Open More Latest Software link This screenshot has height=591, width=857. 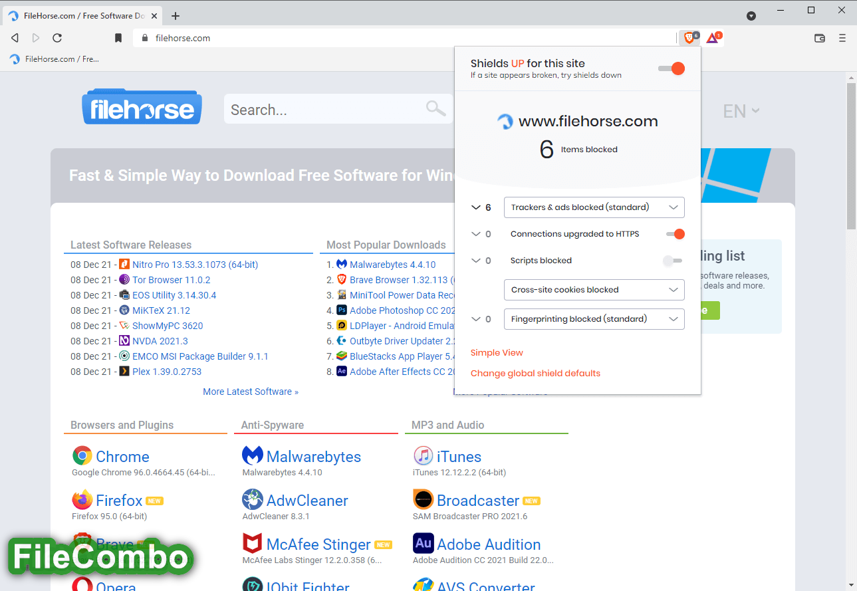click(251, 392)
